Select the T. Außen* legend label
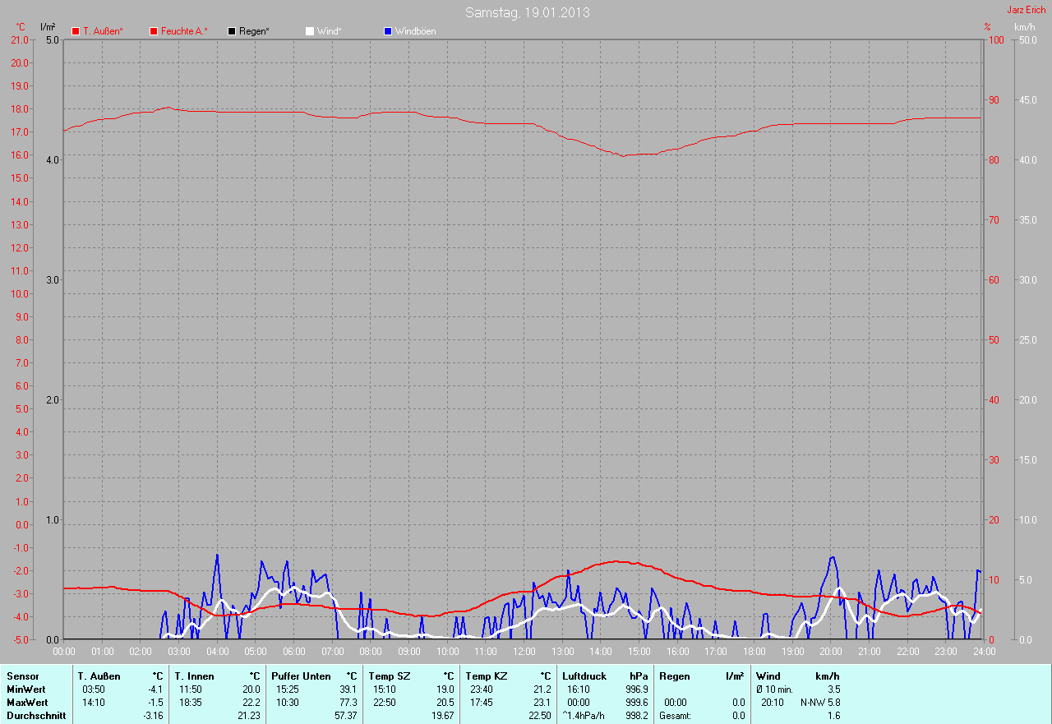The height and width of the screenshot is (724, 1052). click(x=103, y=31)
